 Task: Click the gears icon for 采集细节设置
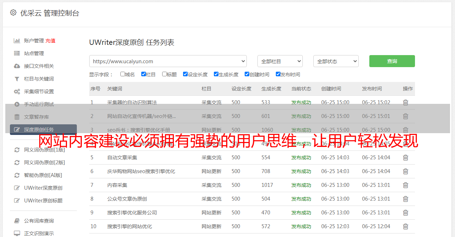click(17, 91)
